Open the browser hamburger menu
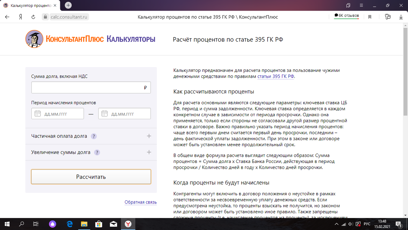408x230 pixels. tap(361, 5)
